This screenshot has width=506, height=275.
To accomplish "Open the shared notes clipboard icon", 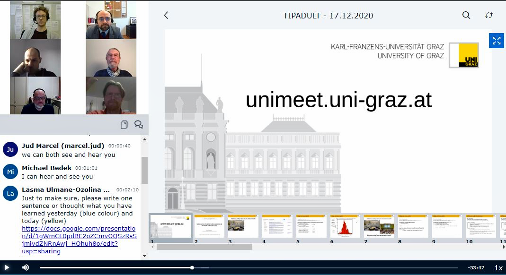I will click(124, 125).
